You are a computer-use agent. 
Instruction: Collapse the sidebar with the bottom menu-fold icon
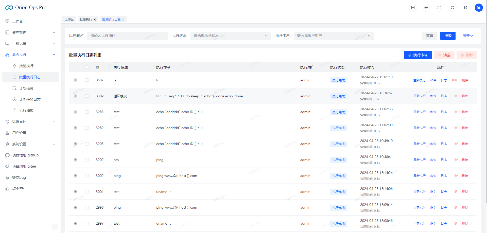[55, 227]
